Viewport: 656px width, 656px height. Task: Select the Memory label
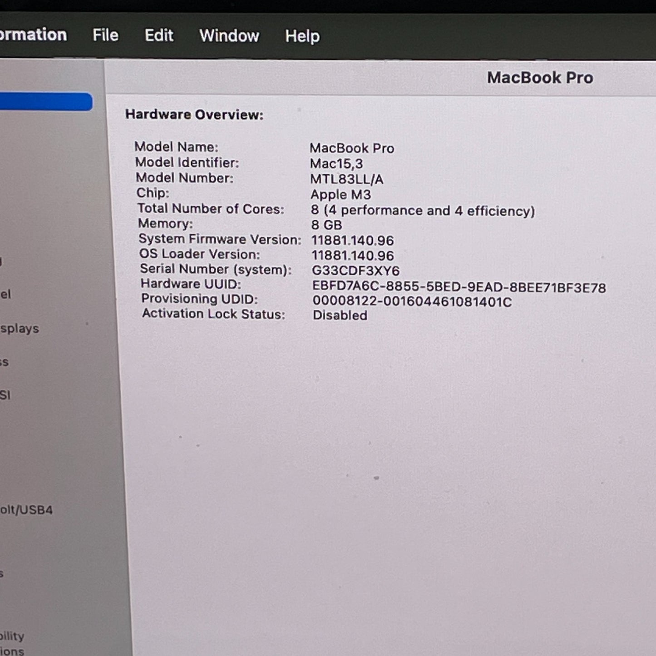pyautogui.click(x=165, y=223)
